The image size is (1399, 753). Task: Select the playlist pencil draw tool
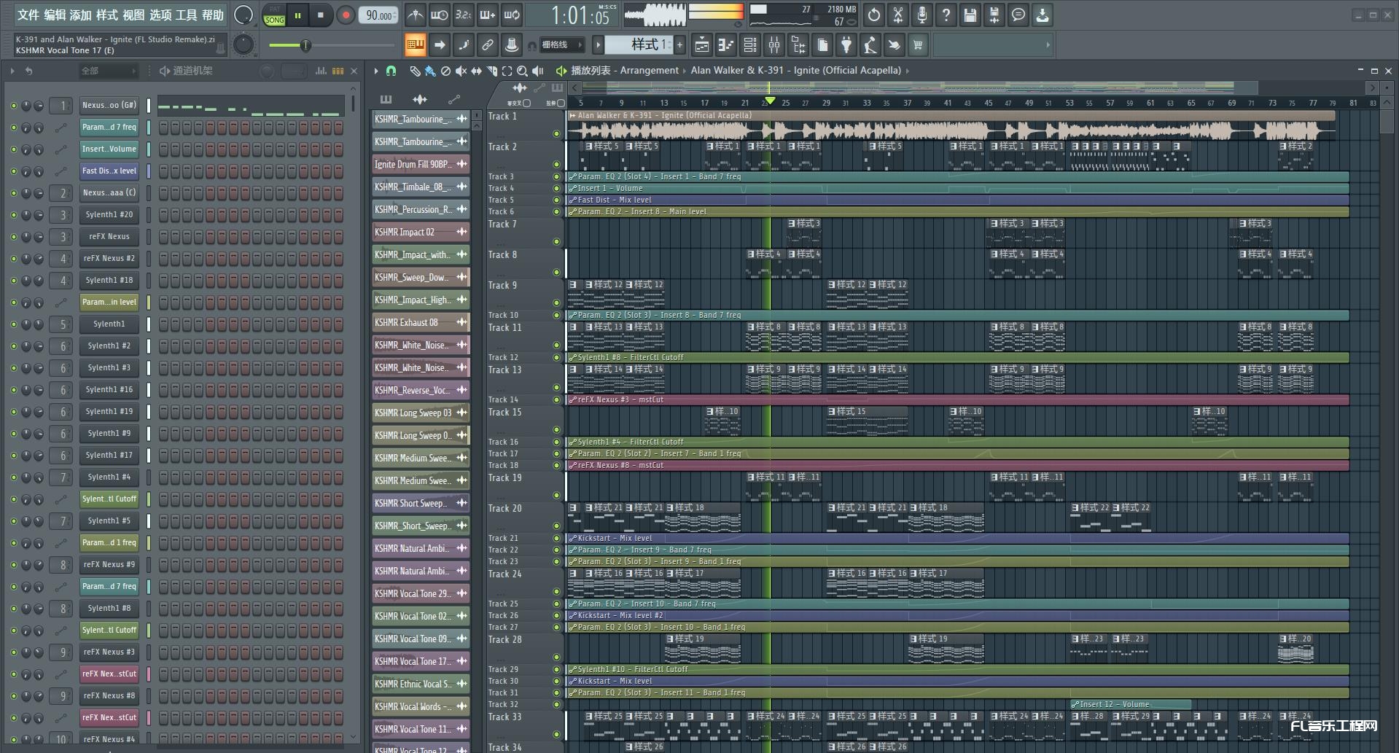point(415,71)
